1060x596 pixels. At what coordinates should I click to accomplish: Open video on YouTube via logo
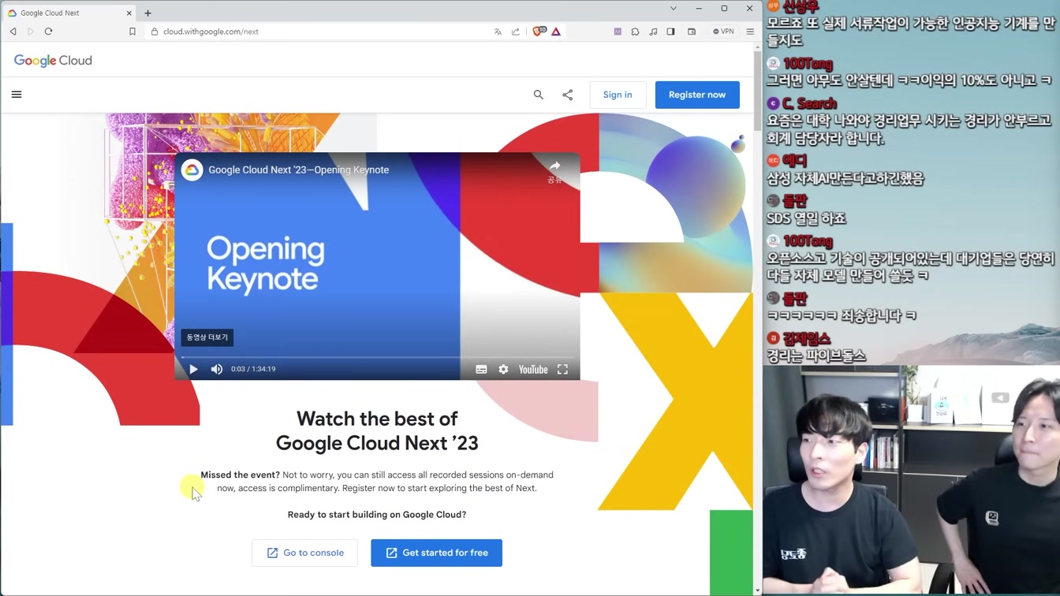click(x=533, y=369)
